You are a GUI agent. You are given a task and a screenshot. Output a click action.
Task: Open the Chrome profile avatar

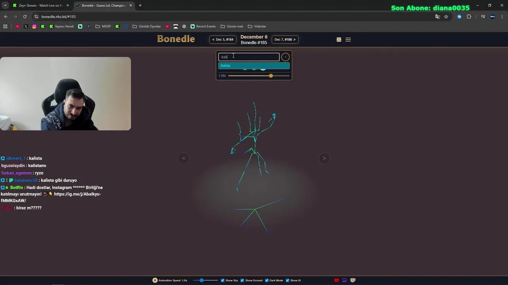point(493,17)
